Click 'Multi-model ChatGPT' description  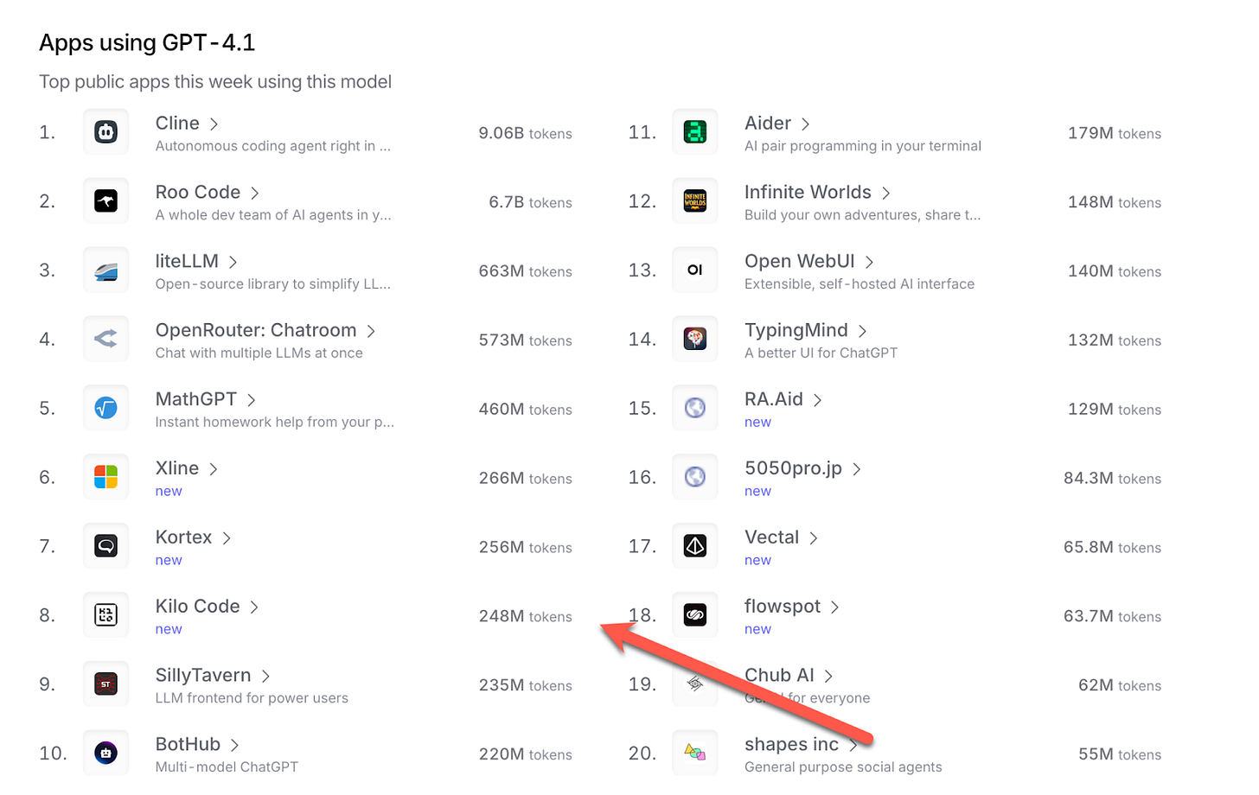(x=227, y=767)
